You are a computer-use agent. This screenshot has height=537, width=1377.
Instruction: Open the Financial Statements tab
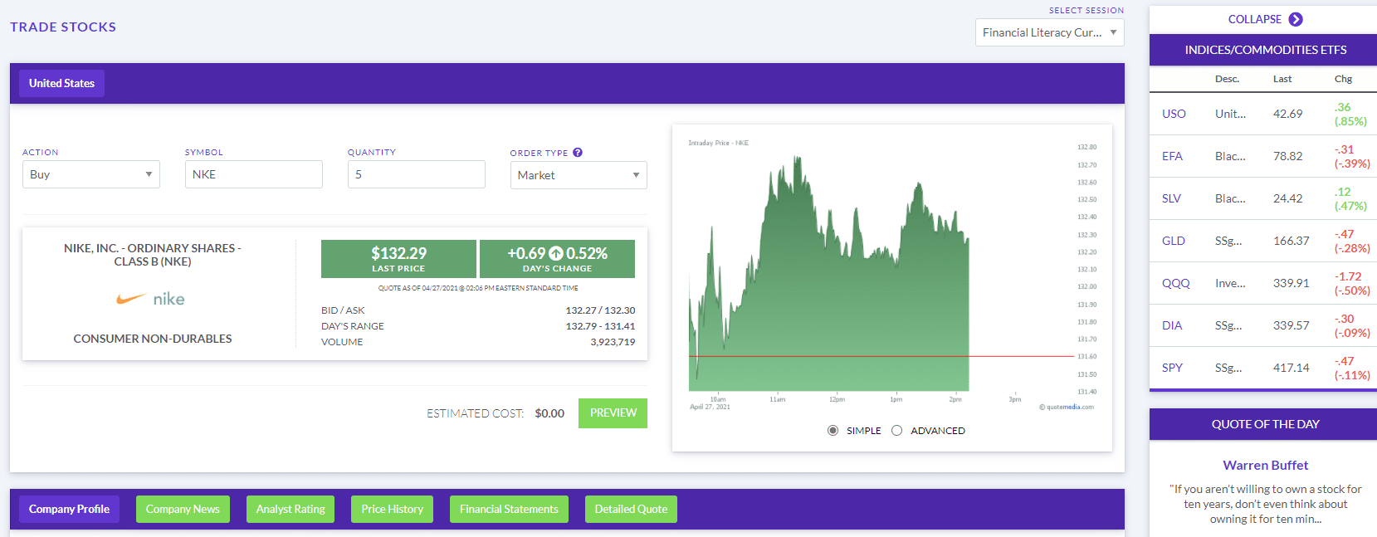(x=509, y=510)
